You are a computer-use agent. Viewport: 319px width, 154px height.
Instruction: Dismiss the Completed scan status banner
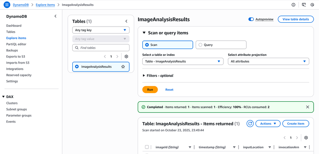pyautogui.click(x=307, y=107)
